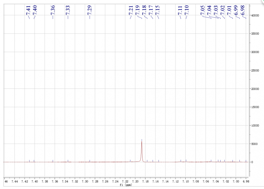
Task: Select the 7.06 ppm x-axis tick label
Action: pyautogui.click(x=206, y=181)
